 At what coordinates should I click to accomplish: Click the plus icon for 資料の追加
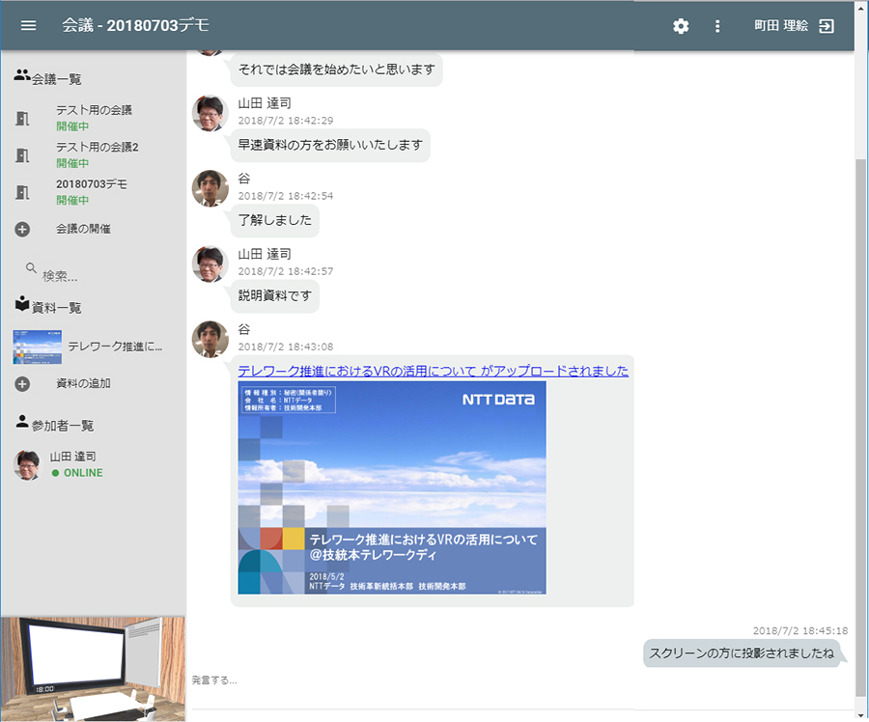pyautogui.click(x=23, y=384)
